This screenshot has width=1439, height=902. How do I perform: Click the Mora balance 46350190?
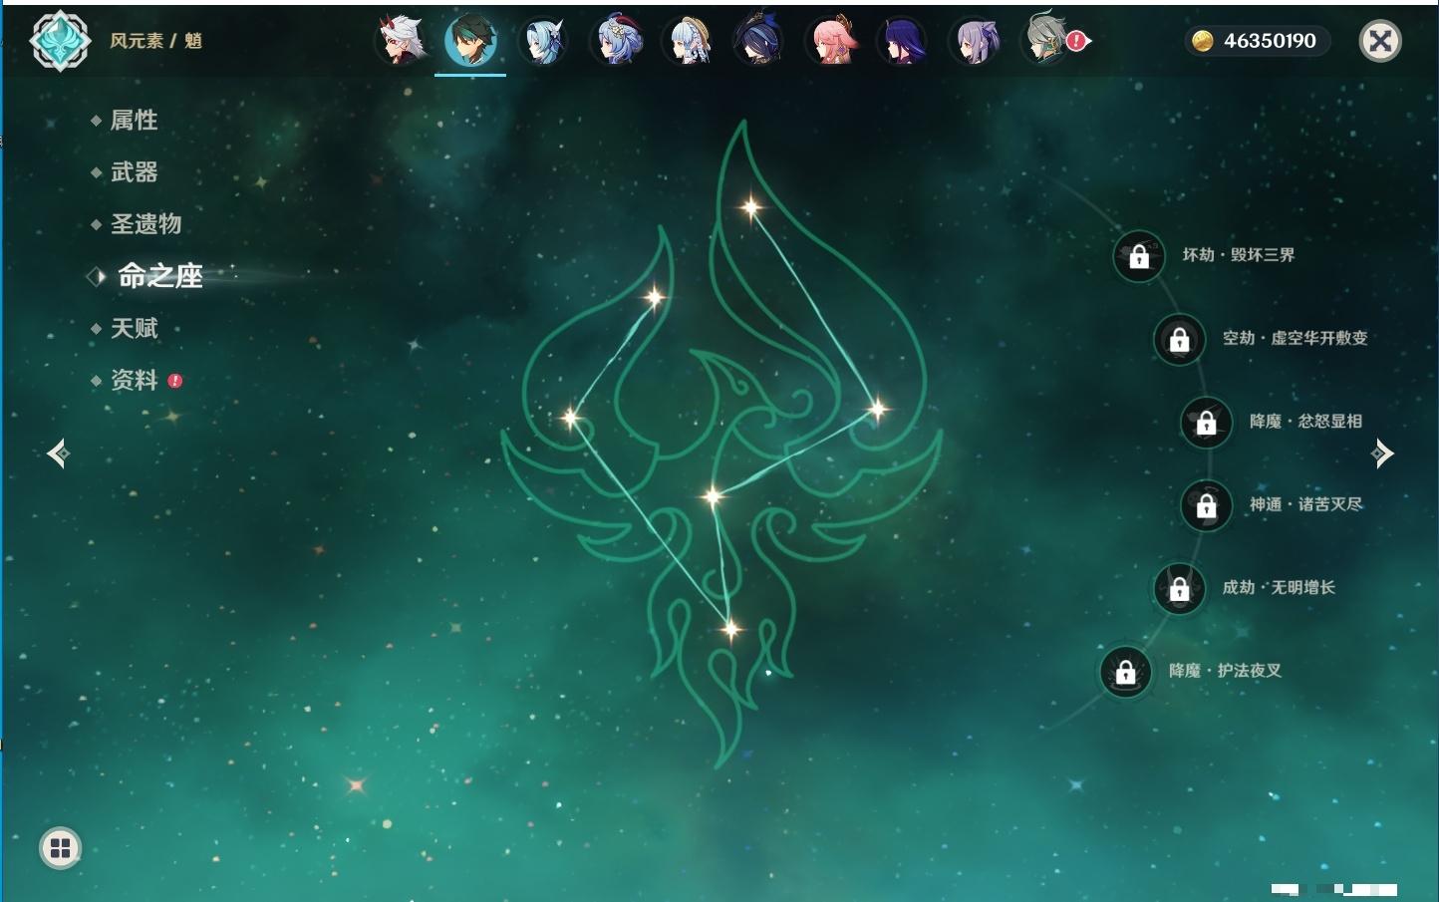[x=1270, y=41]
